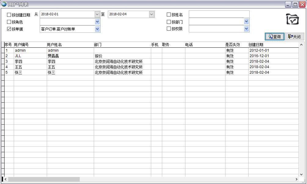Image resolution: width=307 pixels, height=184 pixels.
Task: Open the role selection dropdown
Action: click(97, 22)
